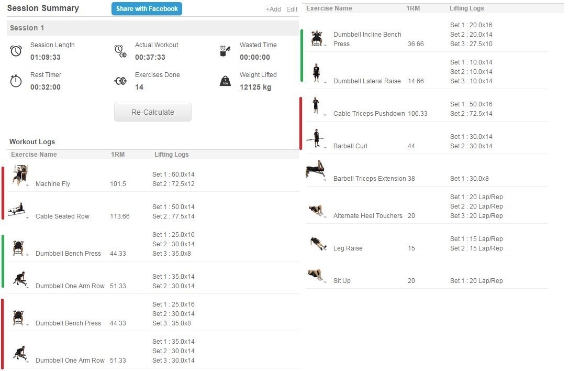Click the Weight Lifted kettlebell icon
The height and width of the screenshot is (371, 569).
(x=225, y=81)
